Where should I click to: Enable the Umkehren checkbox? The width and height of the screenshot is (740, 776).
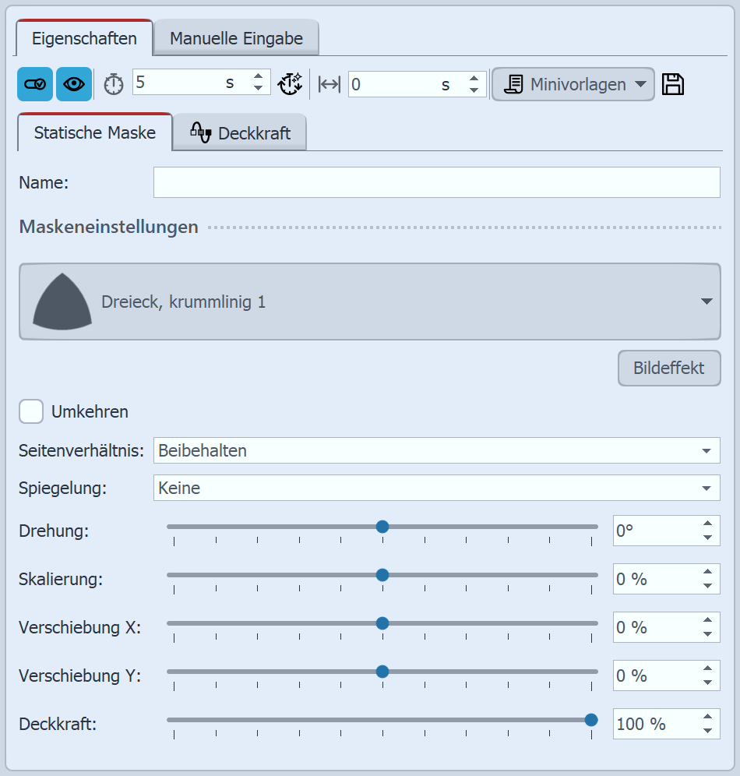coord(31,411)
